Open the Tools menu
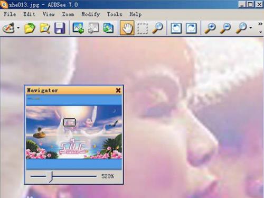This screenshot has height=198, width=264. 115,14
